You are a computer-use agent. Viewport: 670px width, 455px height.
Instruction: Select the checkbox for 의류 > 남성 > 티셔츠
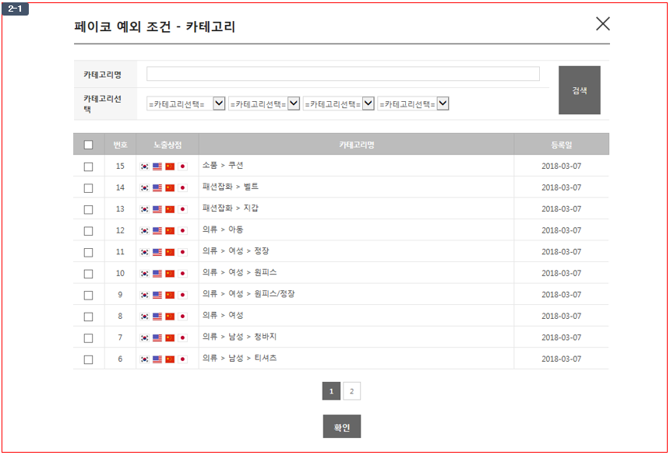(x=89, y=359)
